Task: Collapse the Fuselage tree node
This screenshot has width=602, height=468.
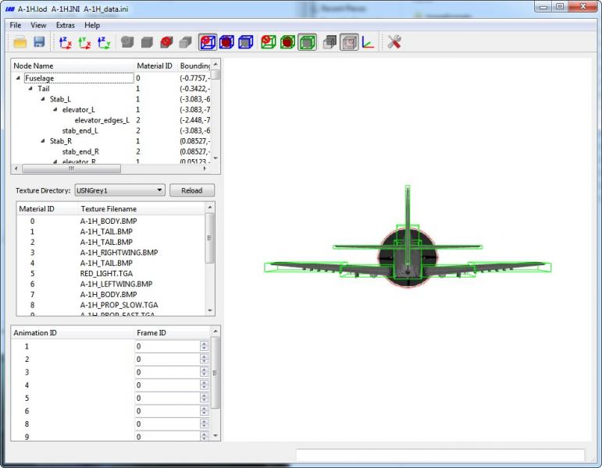Action: (18, 78)
